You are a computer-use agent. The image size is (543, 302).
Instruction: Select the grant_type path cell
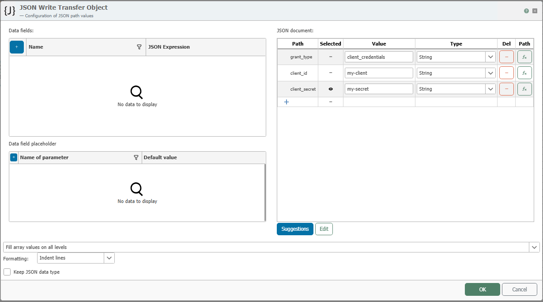[x=298, y=57]
